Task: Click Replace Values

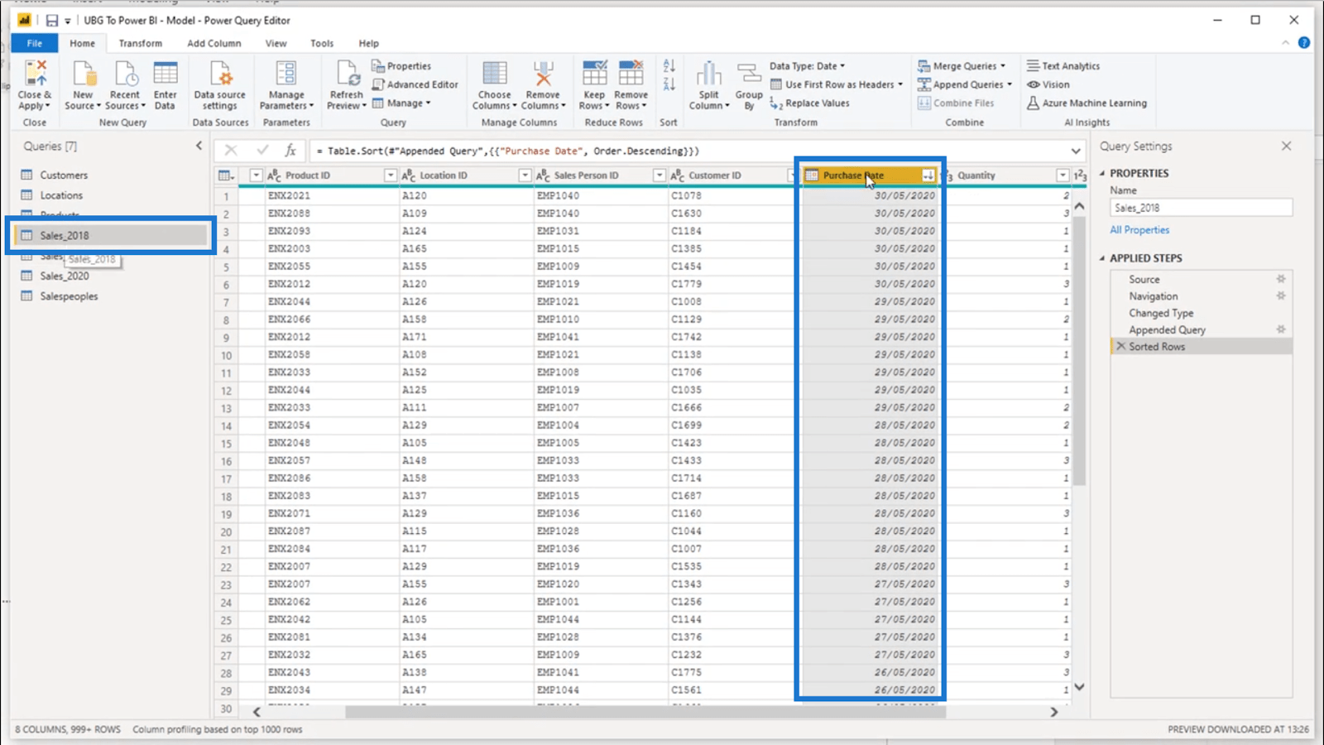Action: coord(809,103)
